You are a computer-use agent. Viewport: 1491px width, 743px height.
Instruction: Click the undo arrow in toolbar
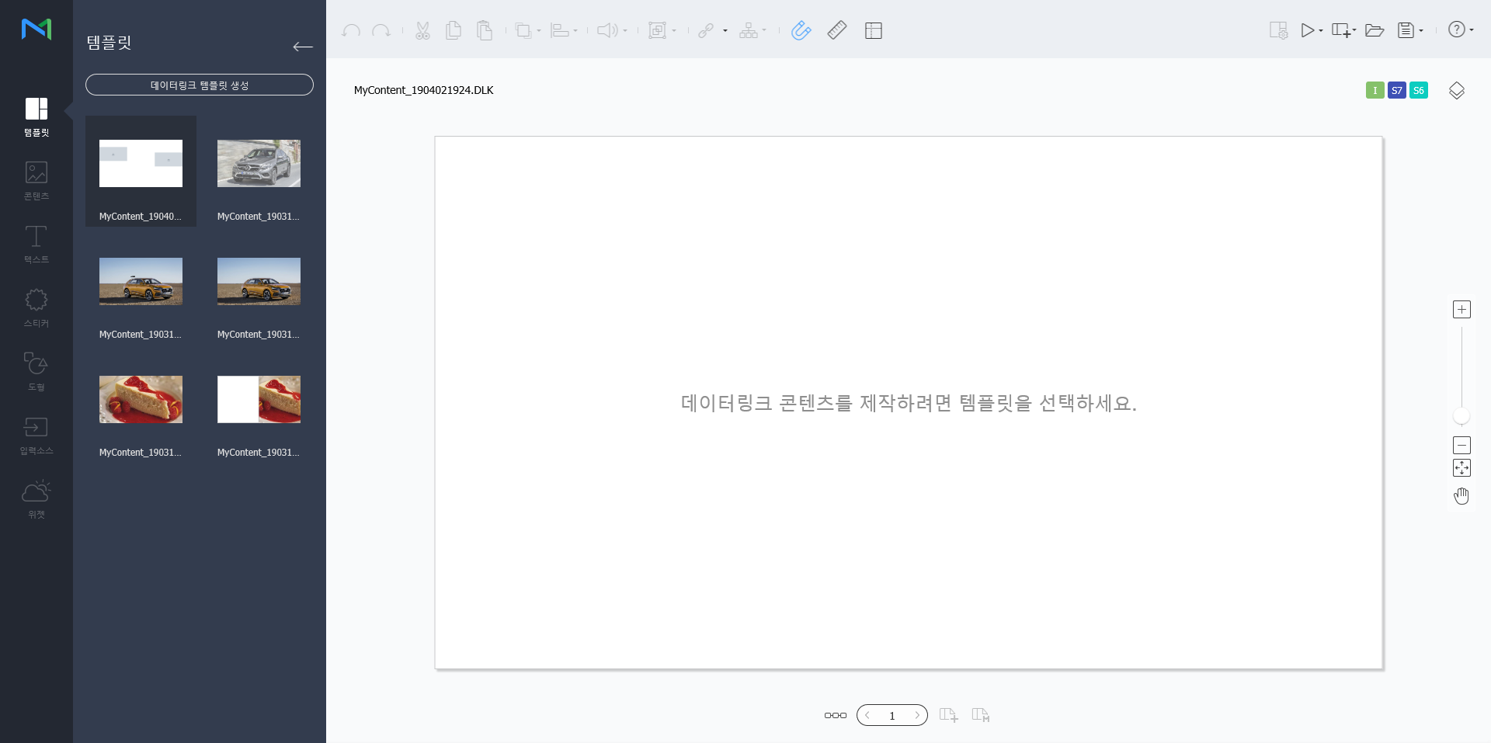point(351,31)
